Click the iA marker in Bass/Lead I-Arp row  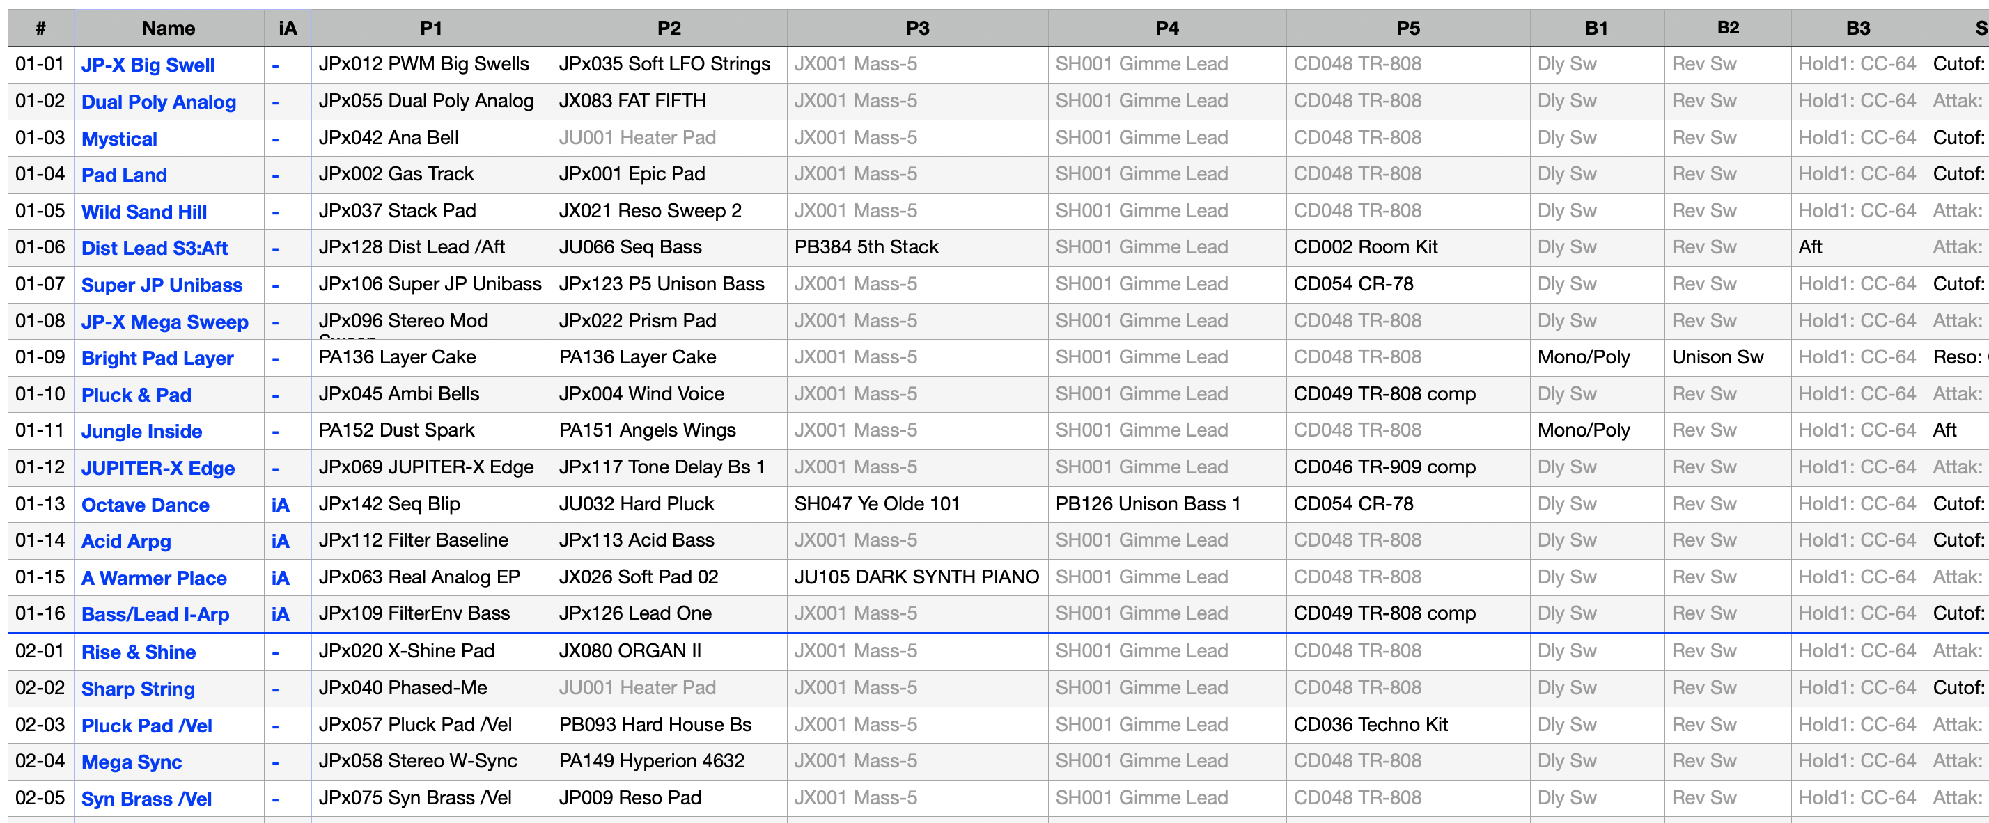pos(280,615)
